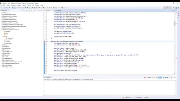Image resolution: width=180 pixels, height=101 pixels.
Task: Click the Quick Access search field
Action: pyautogui.click(x=167, y=8)
